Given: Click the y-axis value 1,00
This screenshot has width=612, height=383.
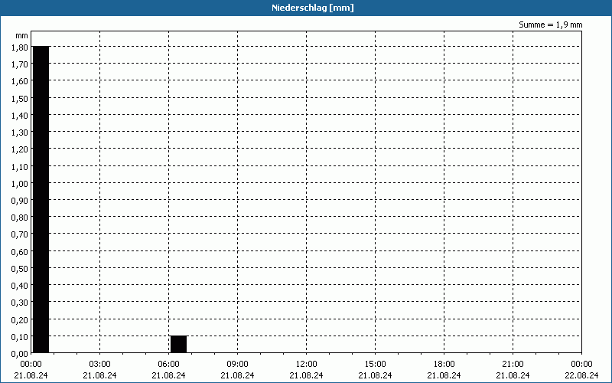Looking at the screenshot, I should point(20,184).
